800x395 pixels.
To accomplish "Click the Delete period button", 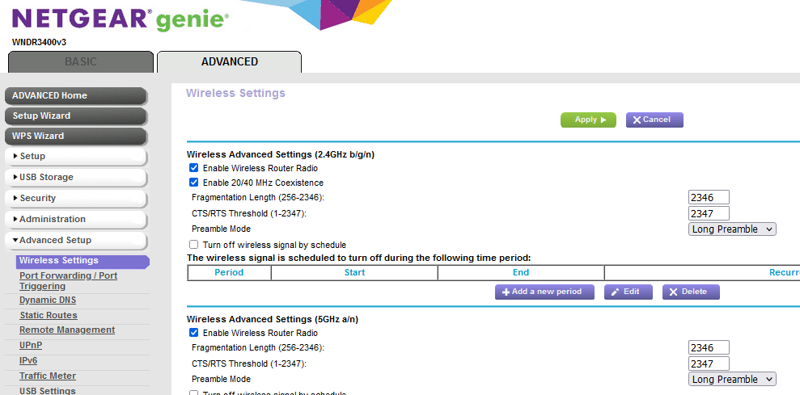I will [690, 292].
